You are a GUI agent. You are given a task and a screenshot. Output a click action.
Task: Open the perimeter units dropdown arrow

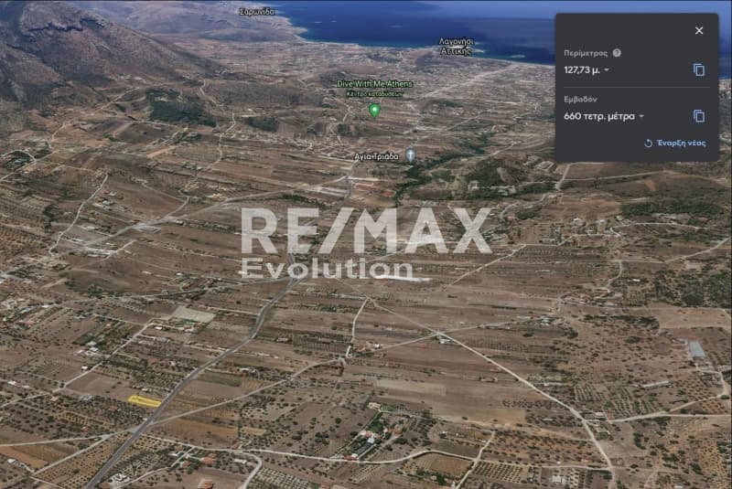click(607, 70)
